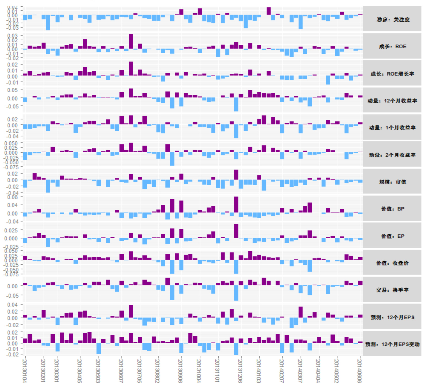Select the 成长：ROE panel label

click(393, 46)
